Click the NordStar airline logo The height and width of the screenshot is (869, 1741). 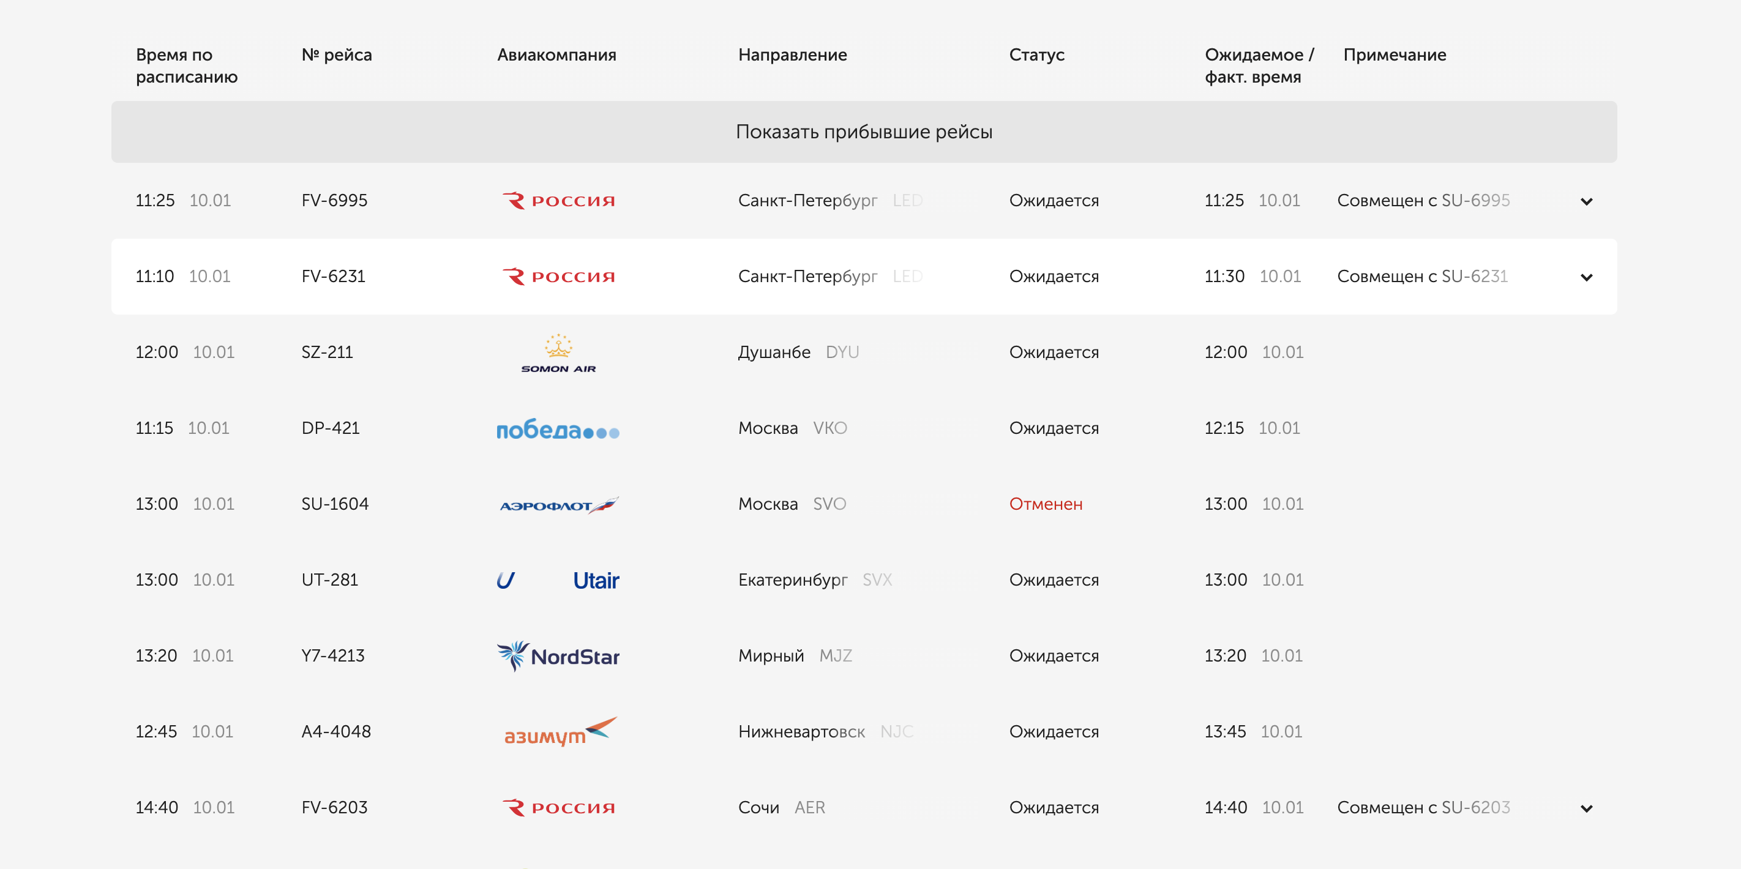pyautogui.click(x=558, y=656)
